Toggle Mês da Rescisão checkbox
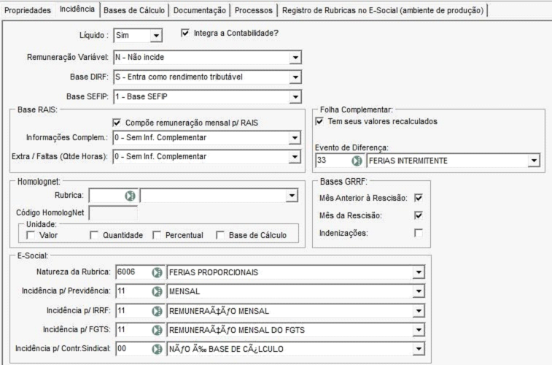 click(419, 215)
